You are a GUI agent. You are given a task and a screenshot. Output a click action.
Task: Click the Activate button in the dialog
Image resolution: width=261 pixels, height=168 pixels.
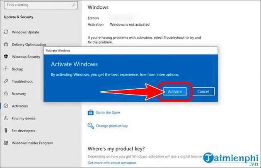(175, 91)
